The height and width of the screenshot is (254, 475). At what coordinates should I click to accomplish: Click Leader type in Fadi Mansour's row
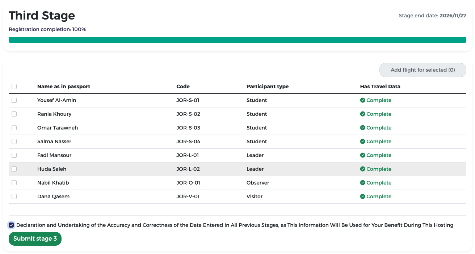pos(255,155)
